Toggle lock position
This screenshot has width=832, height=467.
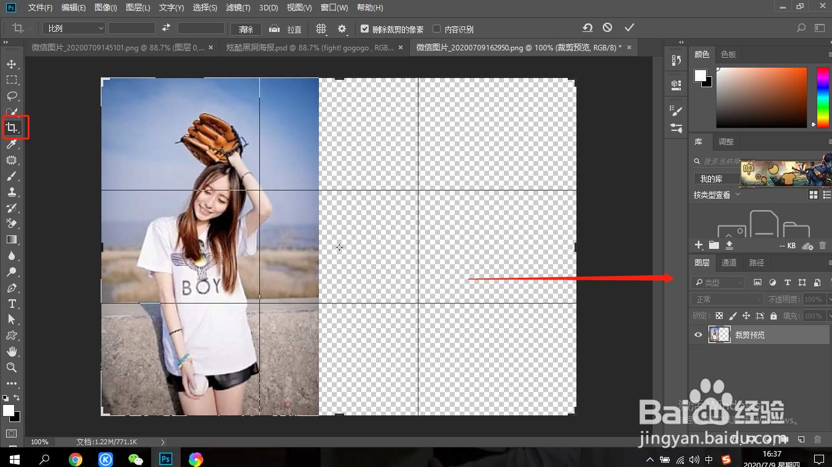click(x=746, y=316)
